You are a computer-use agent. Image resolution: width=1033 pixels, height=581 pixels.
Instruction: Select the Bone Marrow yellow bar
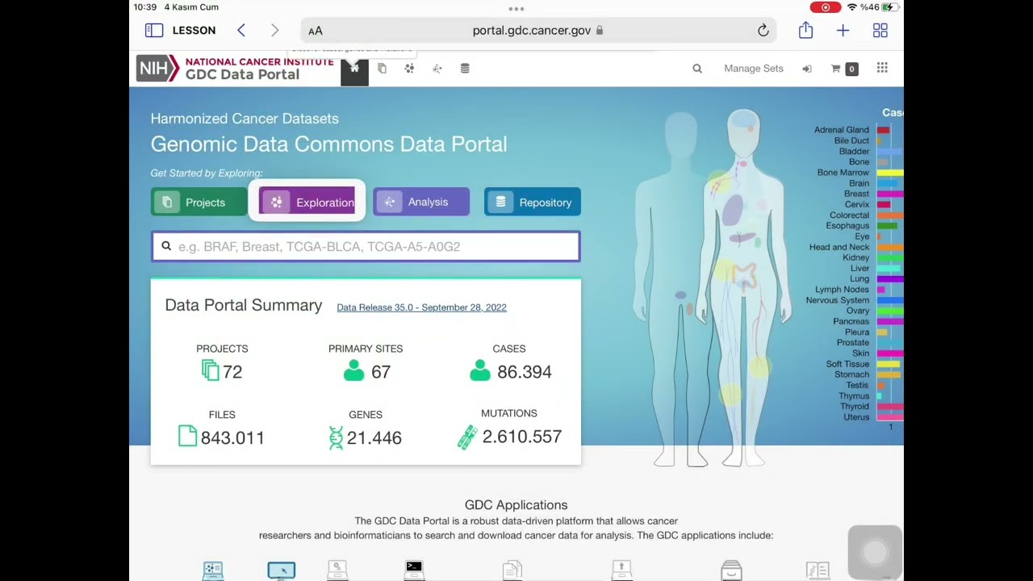pyautogui.click(x=890, y=173)
